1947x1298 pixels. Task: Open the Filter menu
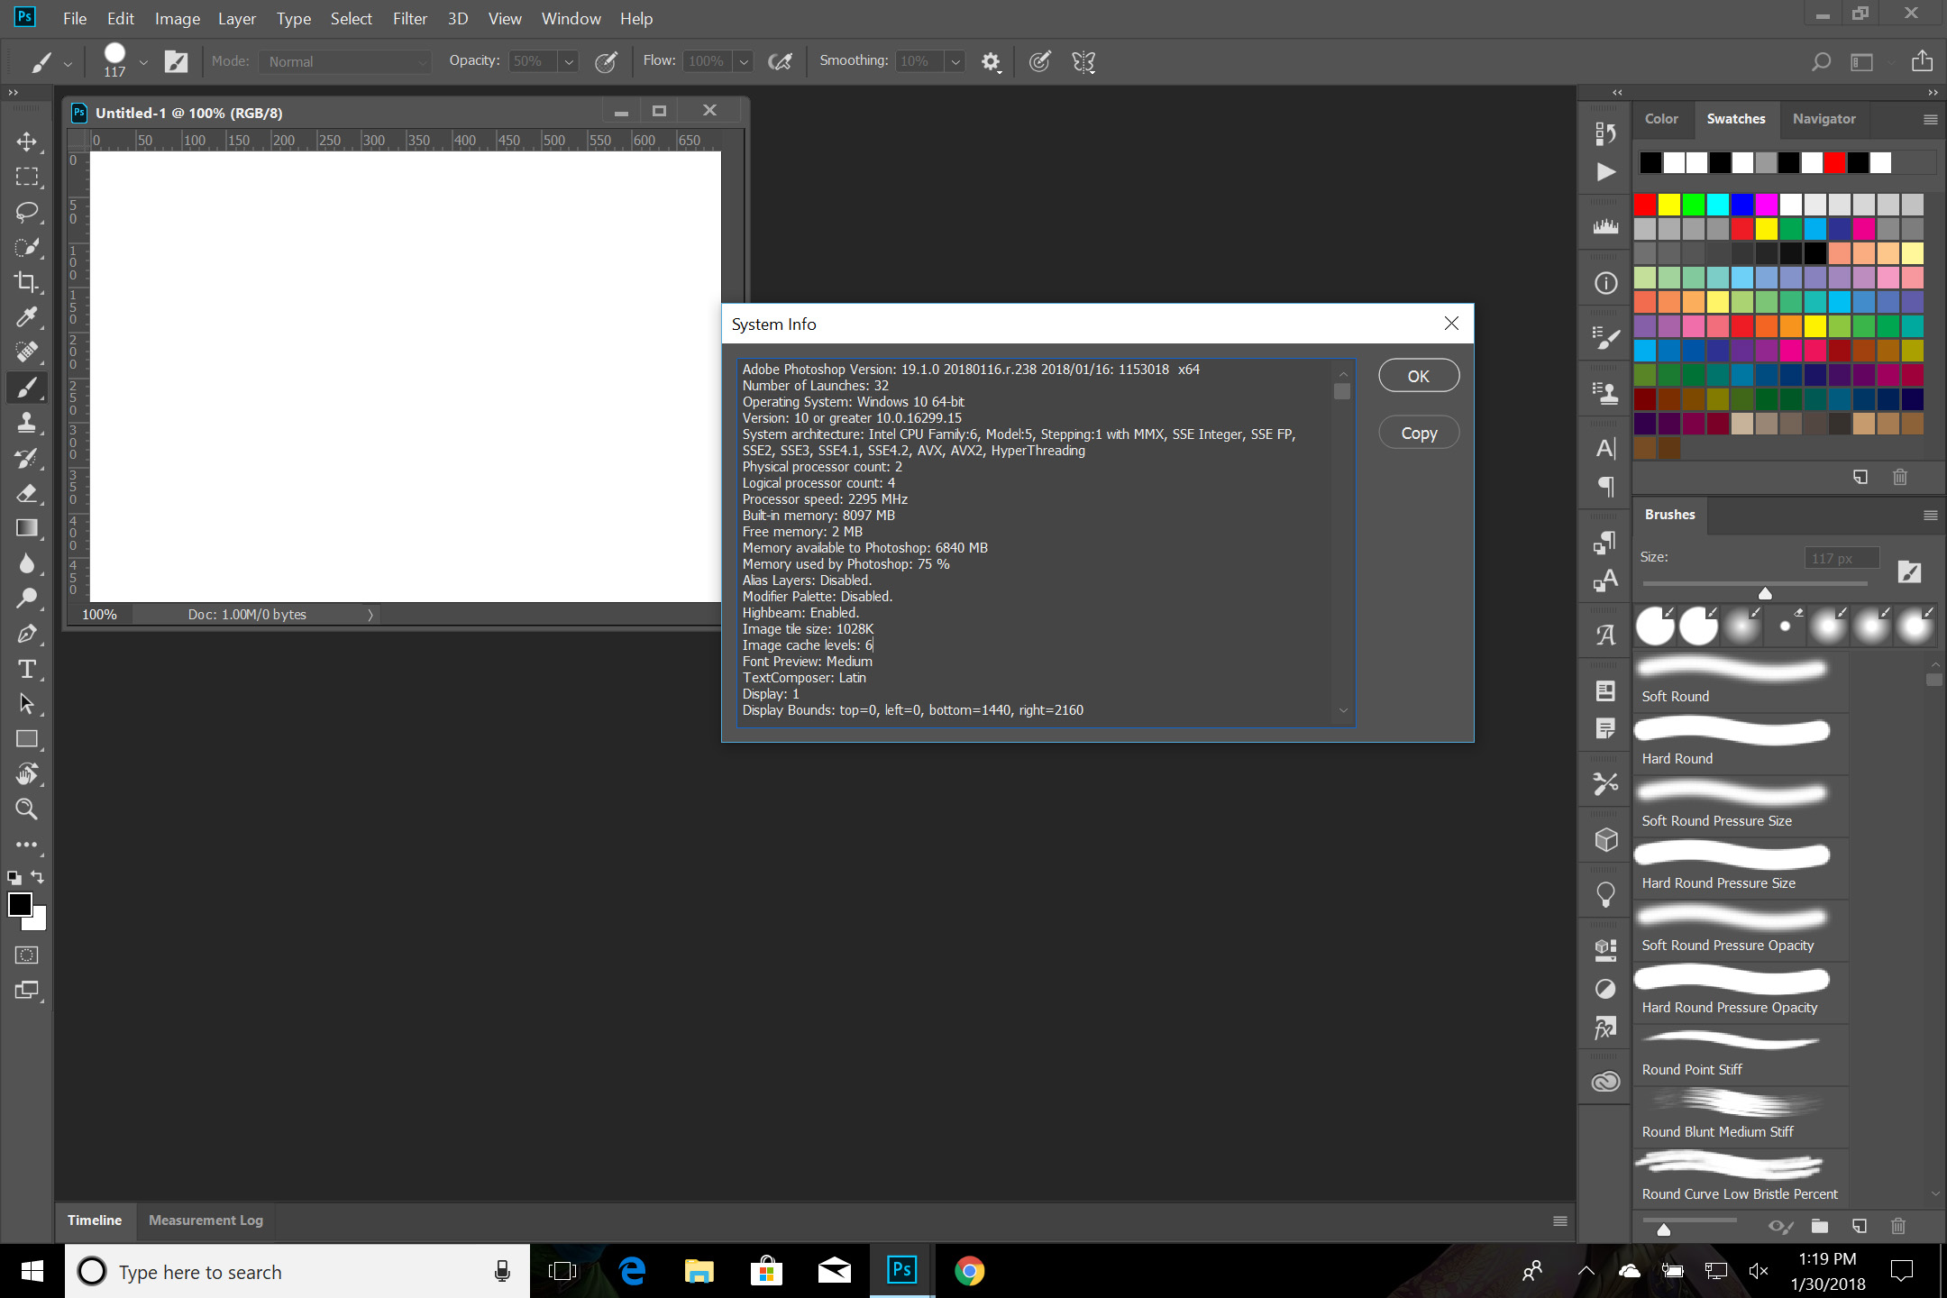pyautogui.click(x=410, y=17)
